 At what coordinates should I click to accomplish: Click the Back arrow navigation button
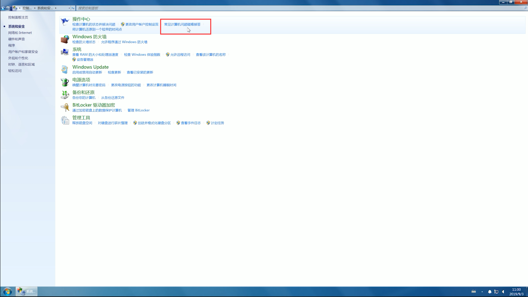click(x=3, y=8)
